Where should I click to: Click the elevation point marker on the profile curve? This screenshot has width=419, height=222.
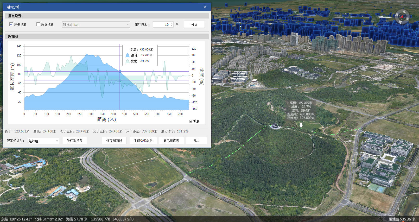point(120,72)
